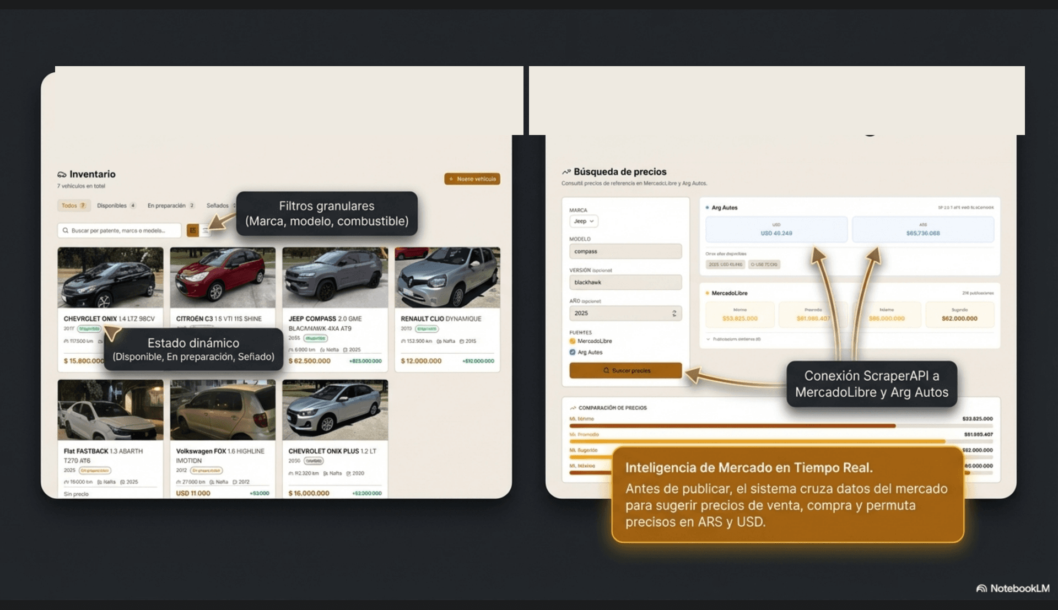Screen dimensions: 1058x610
Task: Open the Fiat Fastback photo
Action: [x=110, y=410]
